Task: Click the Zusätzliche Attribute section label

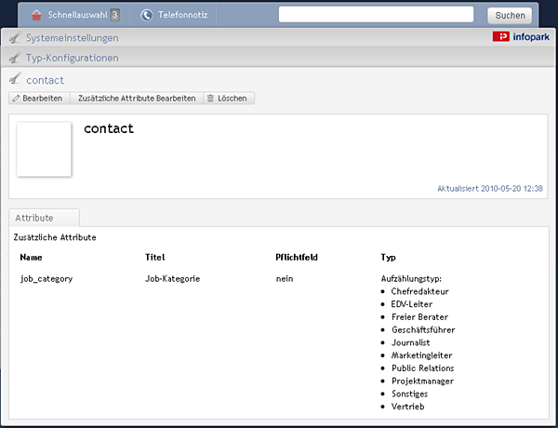Action: 55,237
